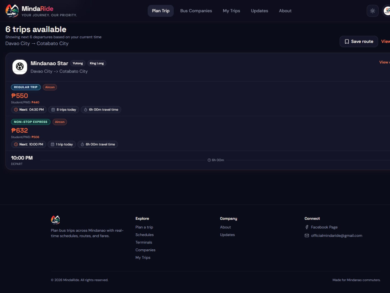The width and height of the screenshot is (390, 293).
Task: Open My Trips footer link
Action: pos(143,257)
